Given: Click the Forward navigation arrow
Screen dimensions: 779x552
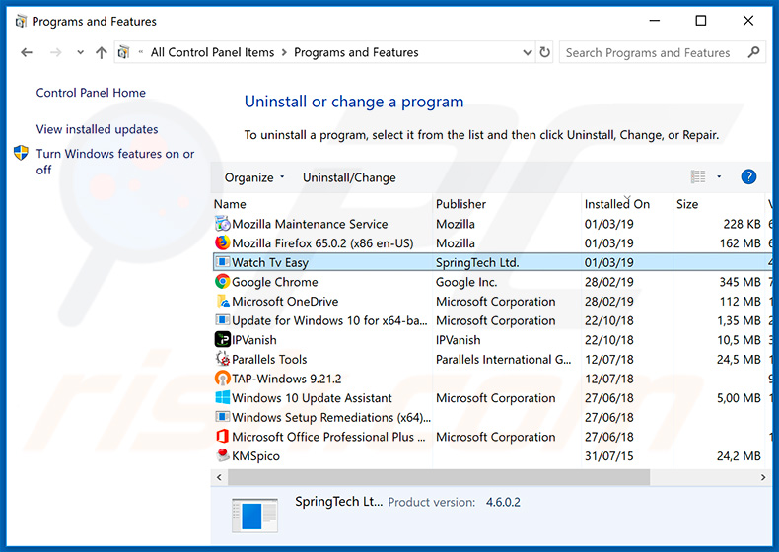Looking at the screenshot, I should click(55, 52).
